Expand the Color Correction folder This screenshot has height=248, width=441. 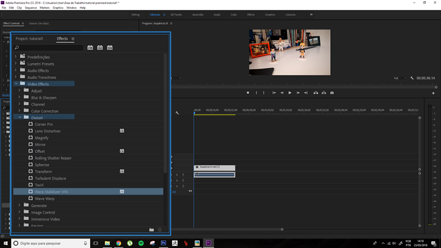(x=20, y=110)
